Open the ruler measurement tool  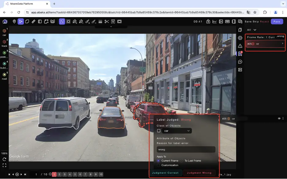(33, 21)
